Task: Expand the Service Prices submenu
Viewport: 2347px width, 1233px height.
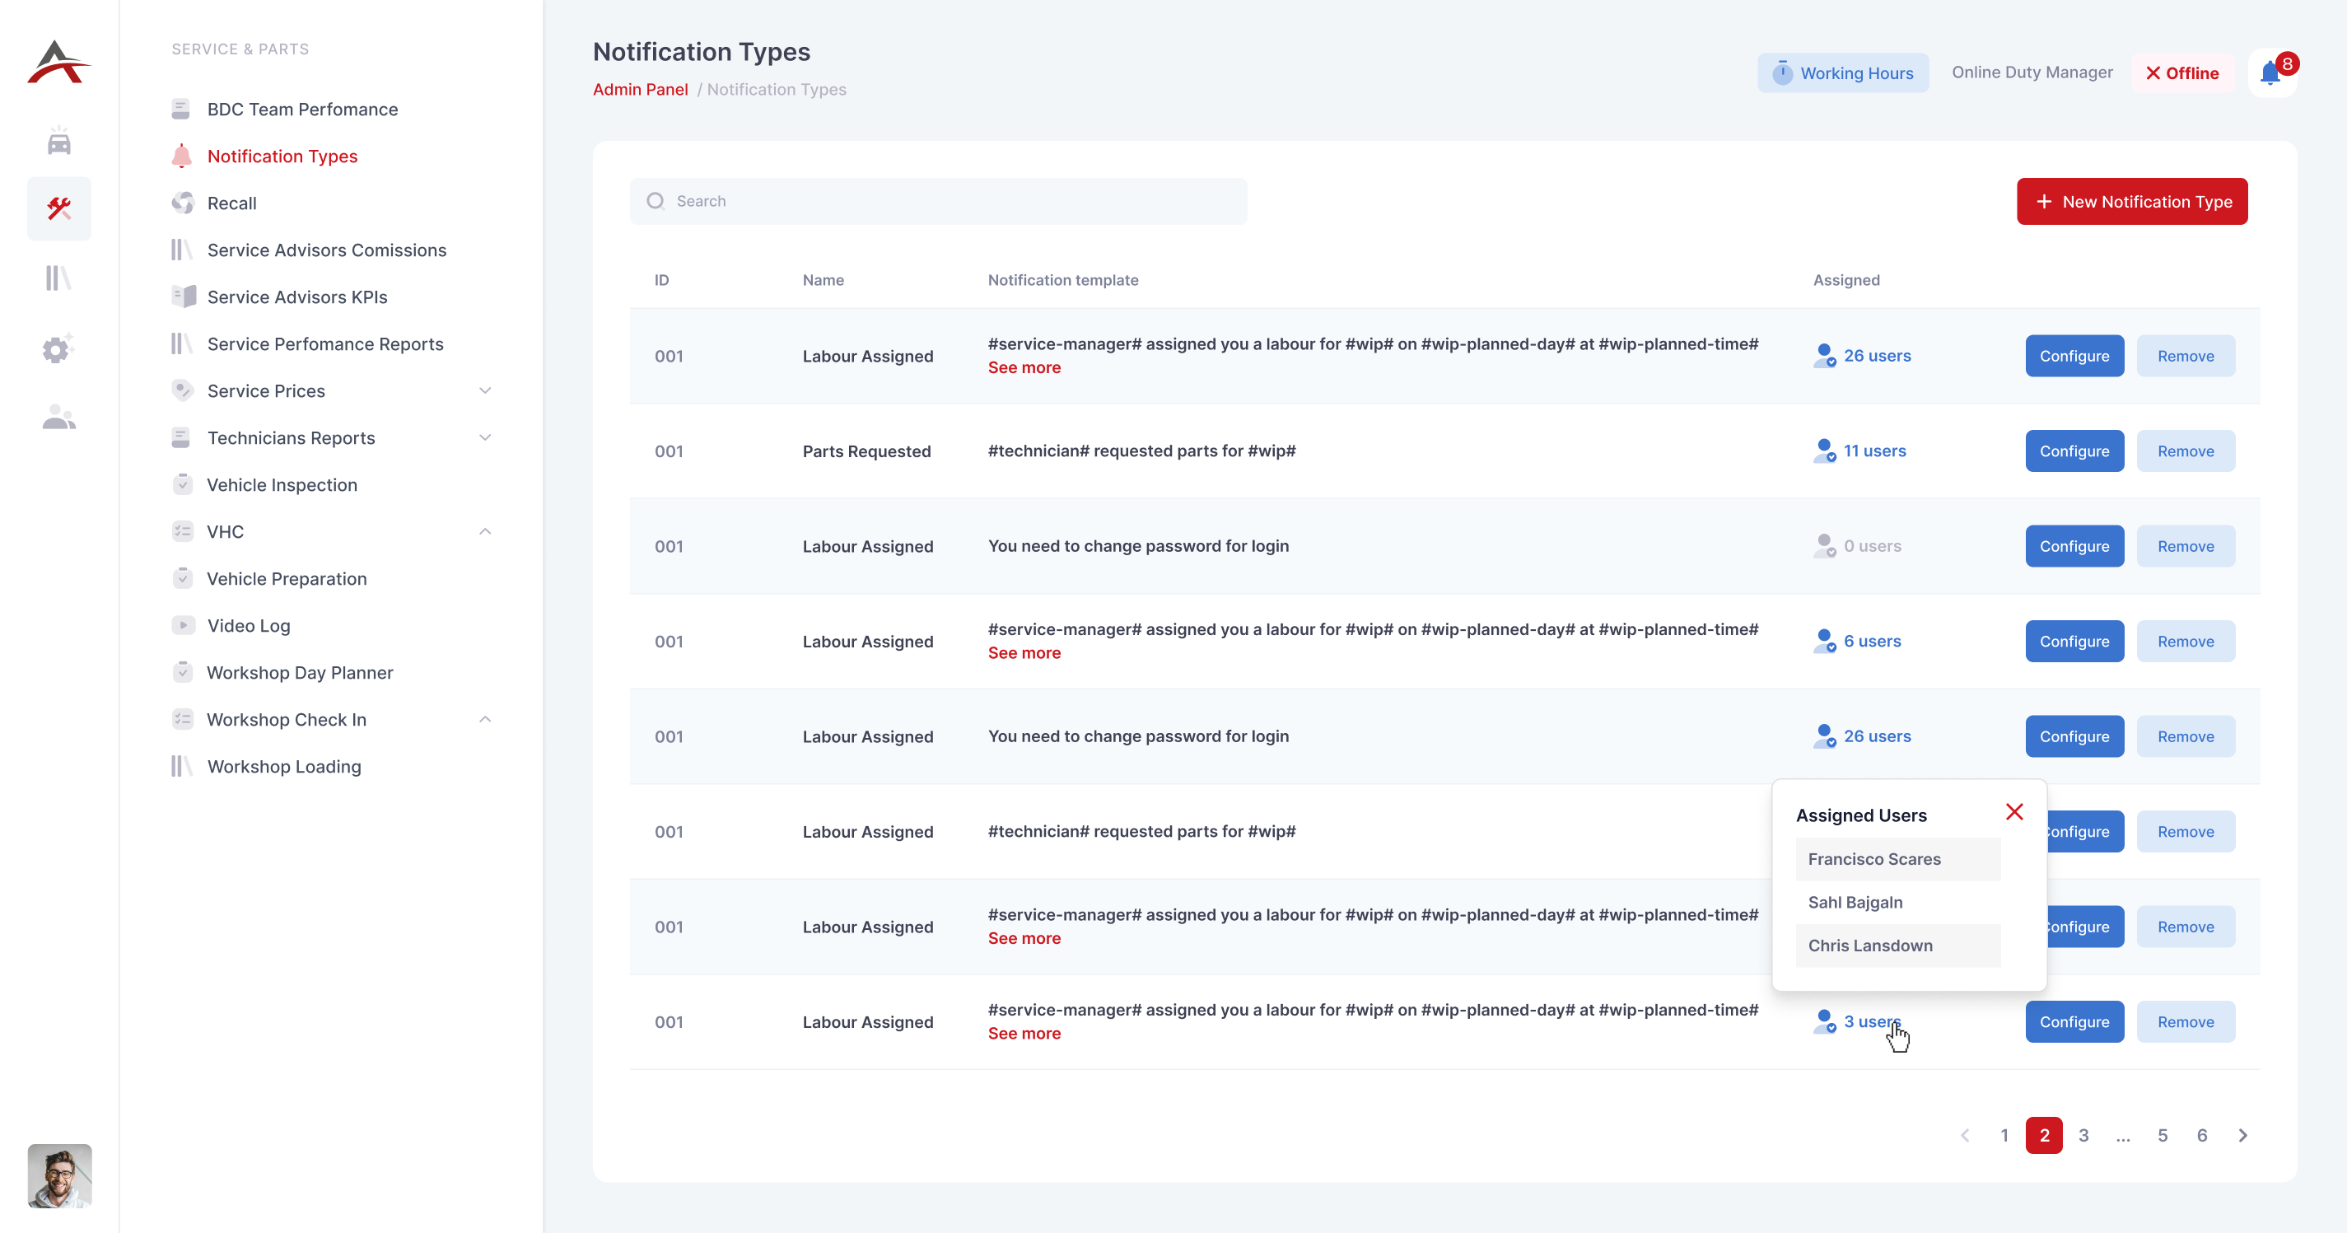Action: click(485, 391)
